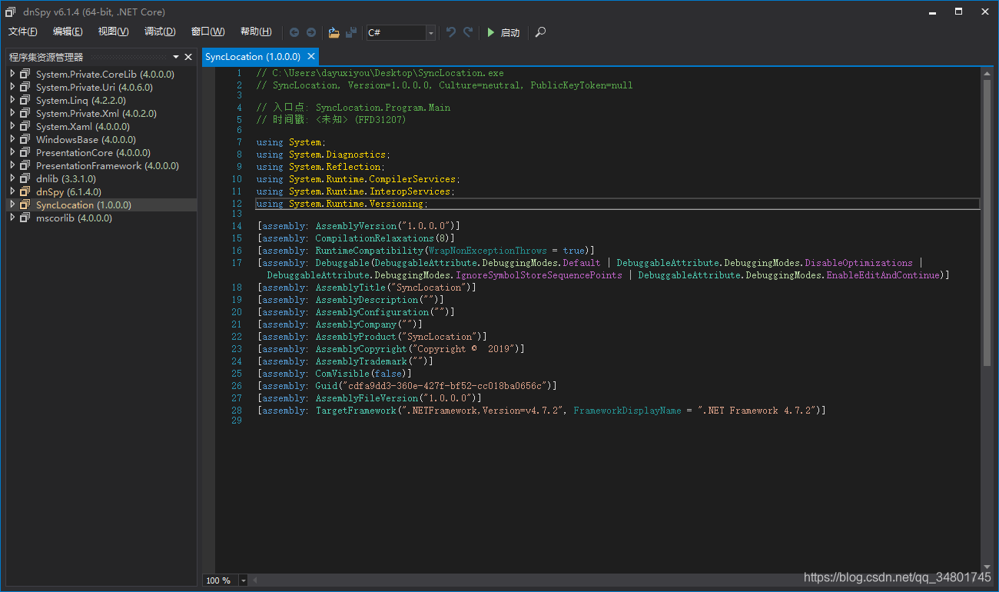Expand PresentationCore node
The image size is (999, 592).
pyautogui.click(x=12, y=152)
